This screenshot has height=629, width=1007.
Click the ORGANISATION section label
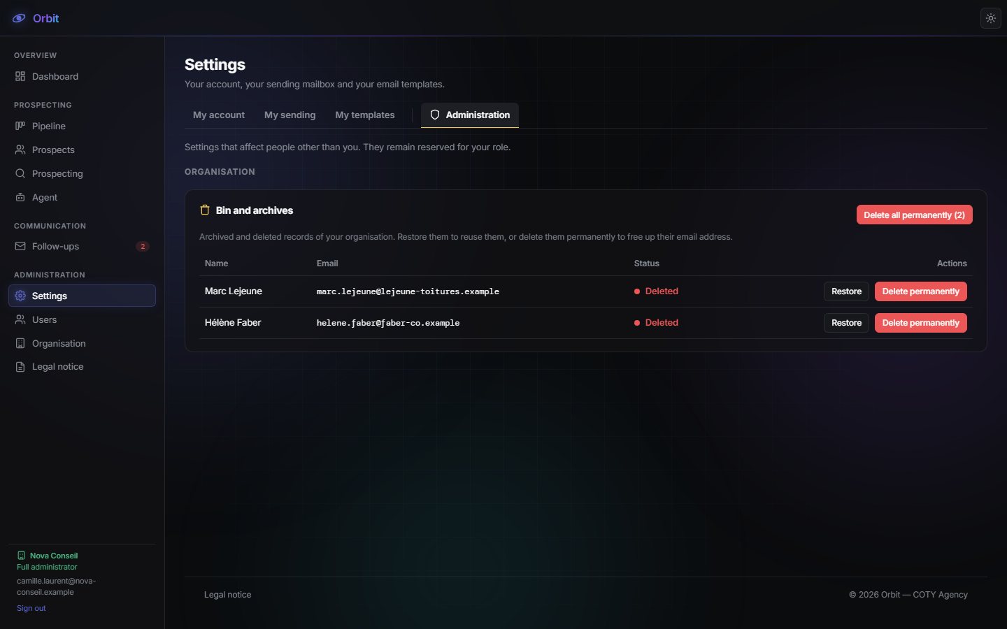pos(220,172)
